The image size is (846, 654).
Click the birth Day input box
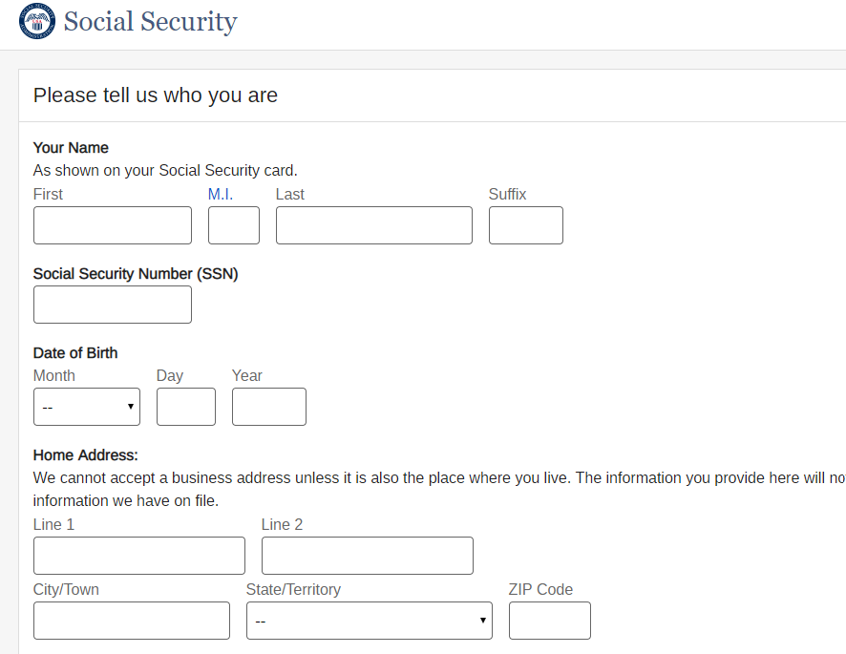tap(186, 407)
